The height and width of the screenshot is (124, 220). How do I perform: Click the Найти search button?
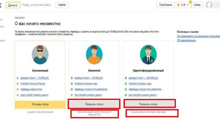point(62,5)
